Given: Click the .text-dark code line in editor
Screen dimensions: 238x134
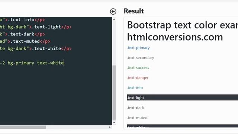Looking at the screenshot, I should tap(22, 34).
